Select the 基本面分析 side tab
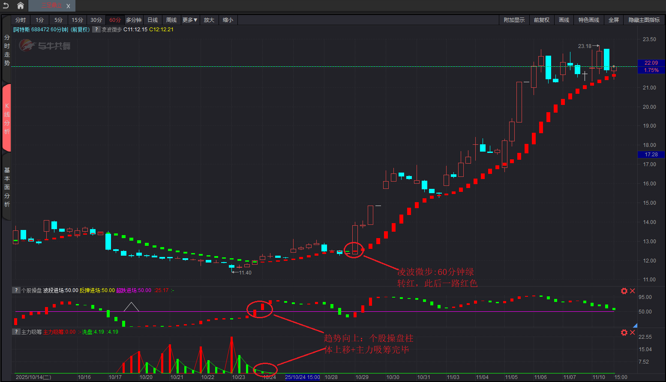 click(7, 187)
